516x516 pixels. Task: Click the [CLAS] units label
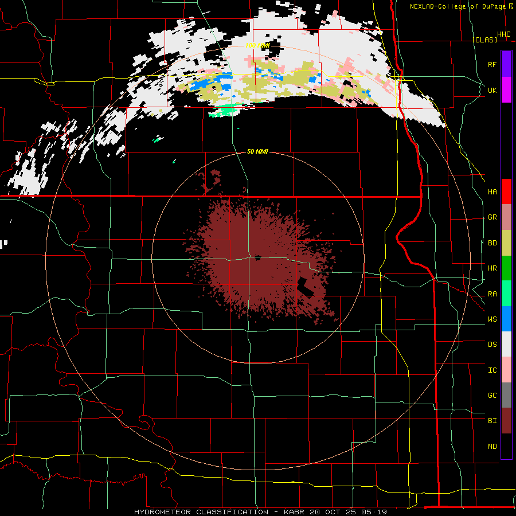(x=484, y=40)
